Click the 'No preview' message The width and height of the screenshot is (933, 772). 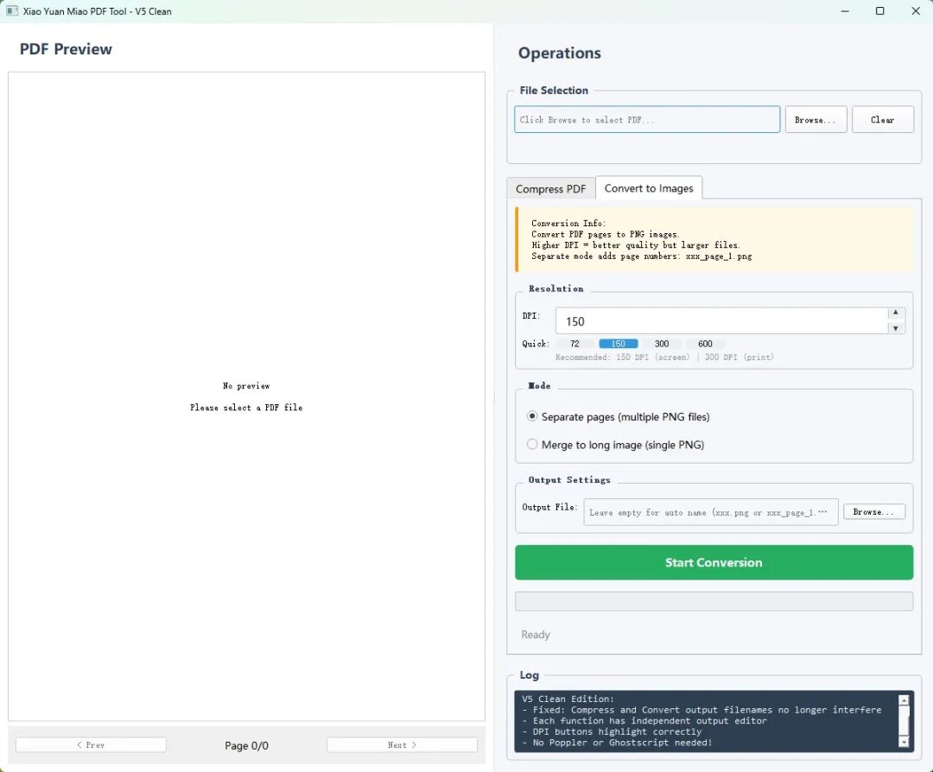(246, 386)
